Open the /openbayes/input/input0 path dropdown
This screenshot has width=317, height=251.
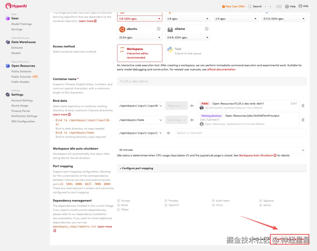[140, 106]
